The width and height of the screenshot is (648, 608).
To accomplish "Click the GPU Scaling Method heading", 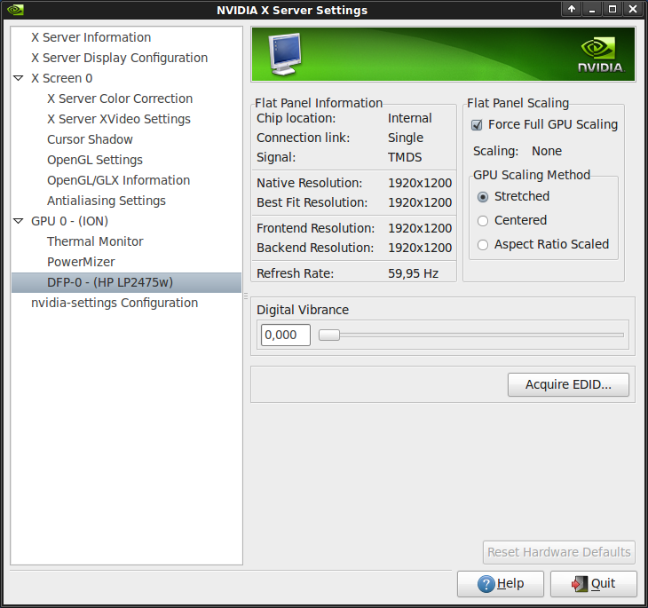I will coord(532,175).
